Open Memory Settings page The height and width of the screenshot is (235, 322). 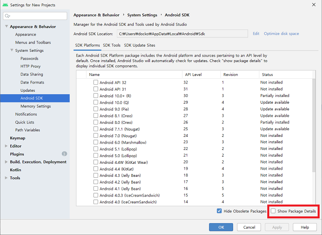coord(36,106)
